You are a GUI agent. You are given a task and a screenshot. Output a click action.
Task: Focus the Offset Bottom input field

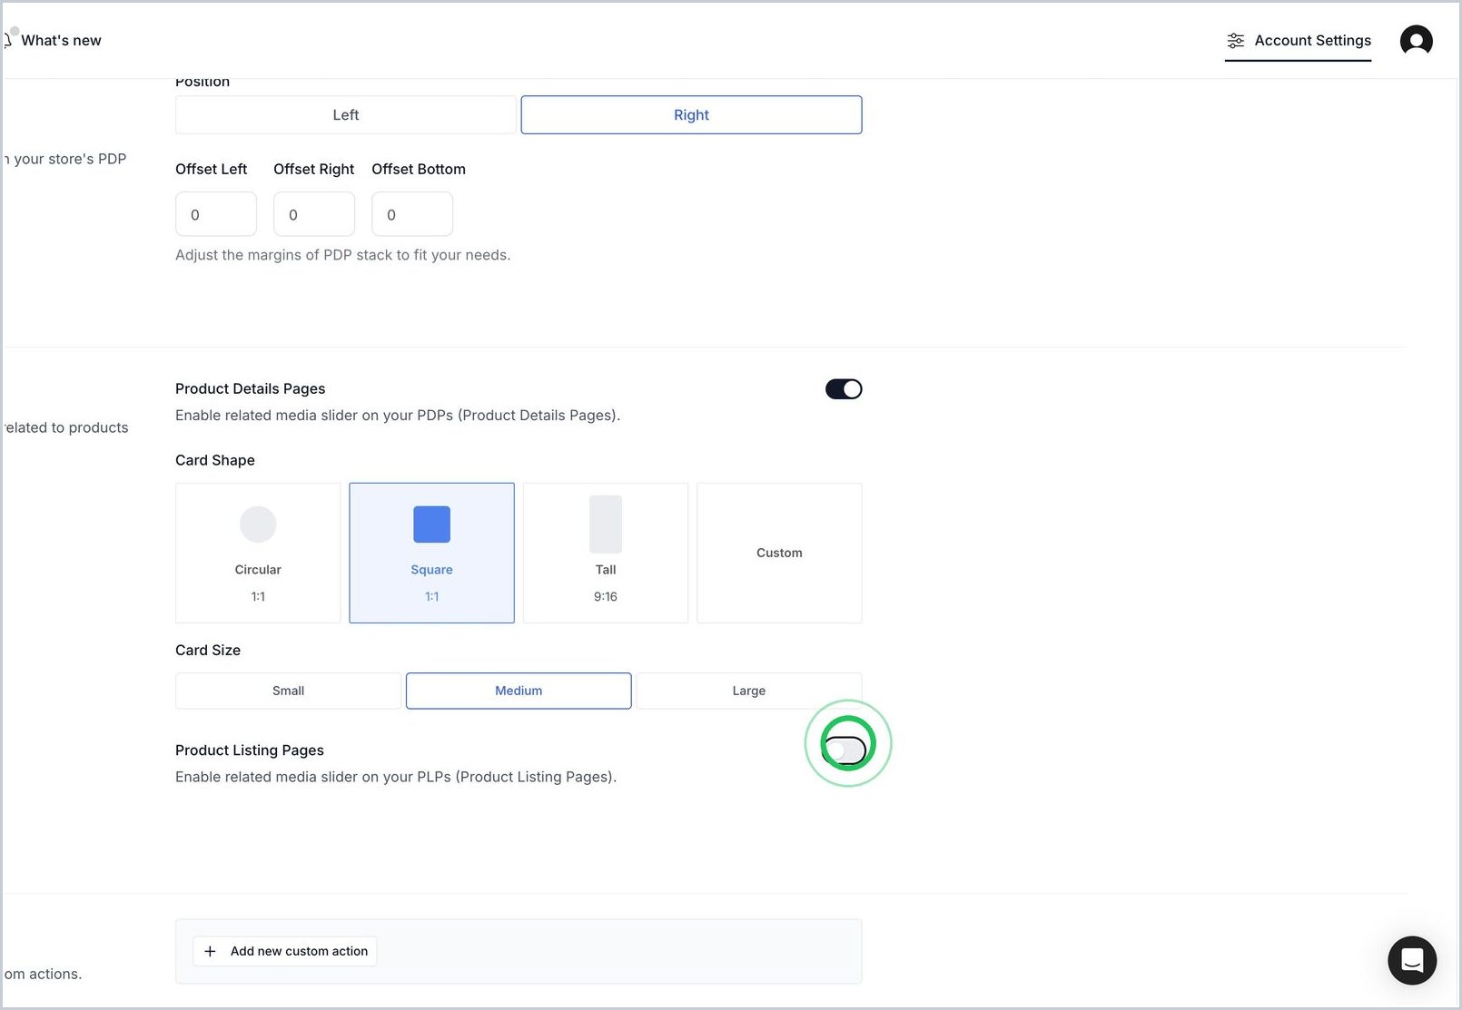(412, 215)
